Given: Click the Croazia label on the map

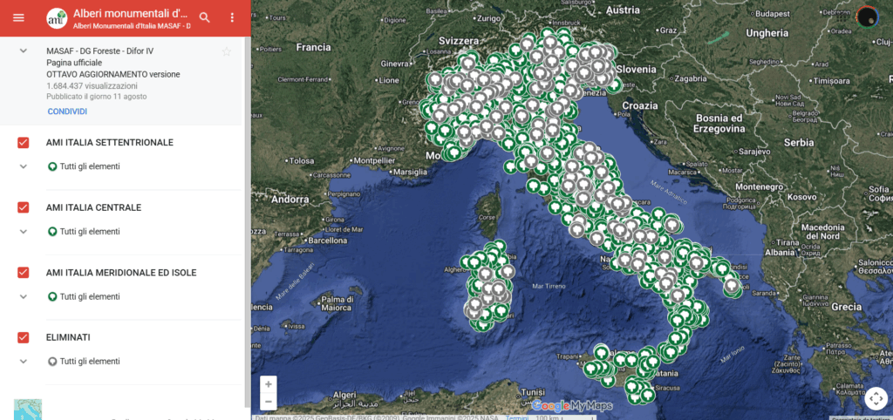Looking at the screenshot, I should pos(640,105).
